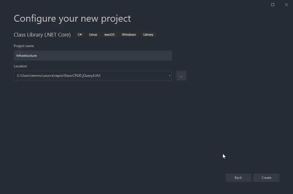Click the Create button
293x194 pixels.
point(266,177)
